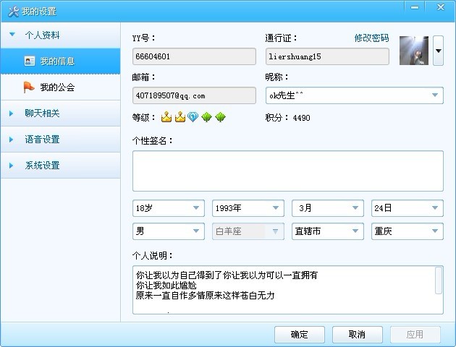Open the 1993年 year dropdown
Screen dimensions: 456x347
point(248,208)
